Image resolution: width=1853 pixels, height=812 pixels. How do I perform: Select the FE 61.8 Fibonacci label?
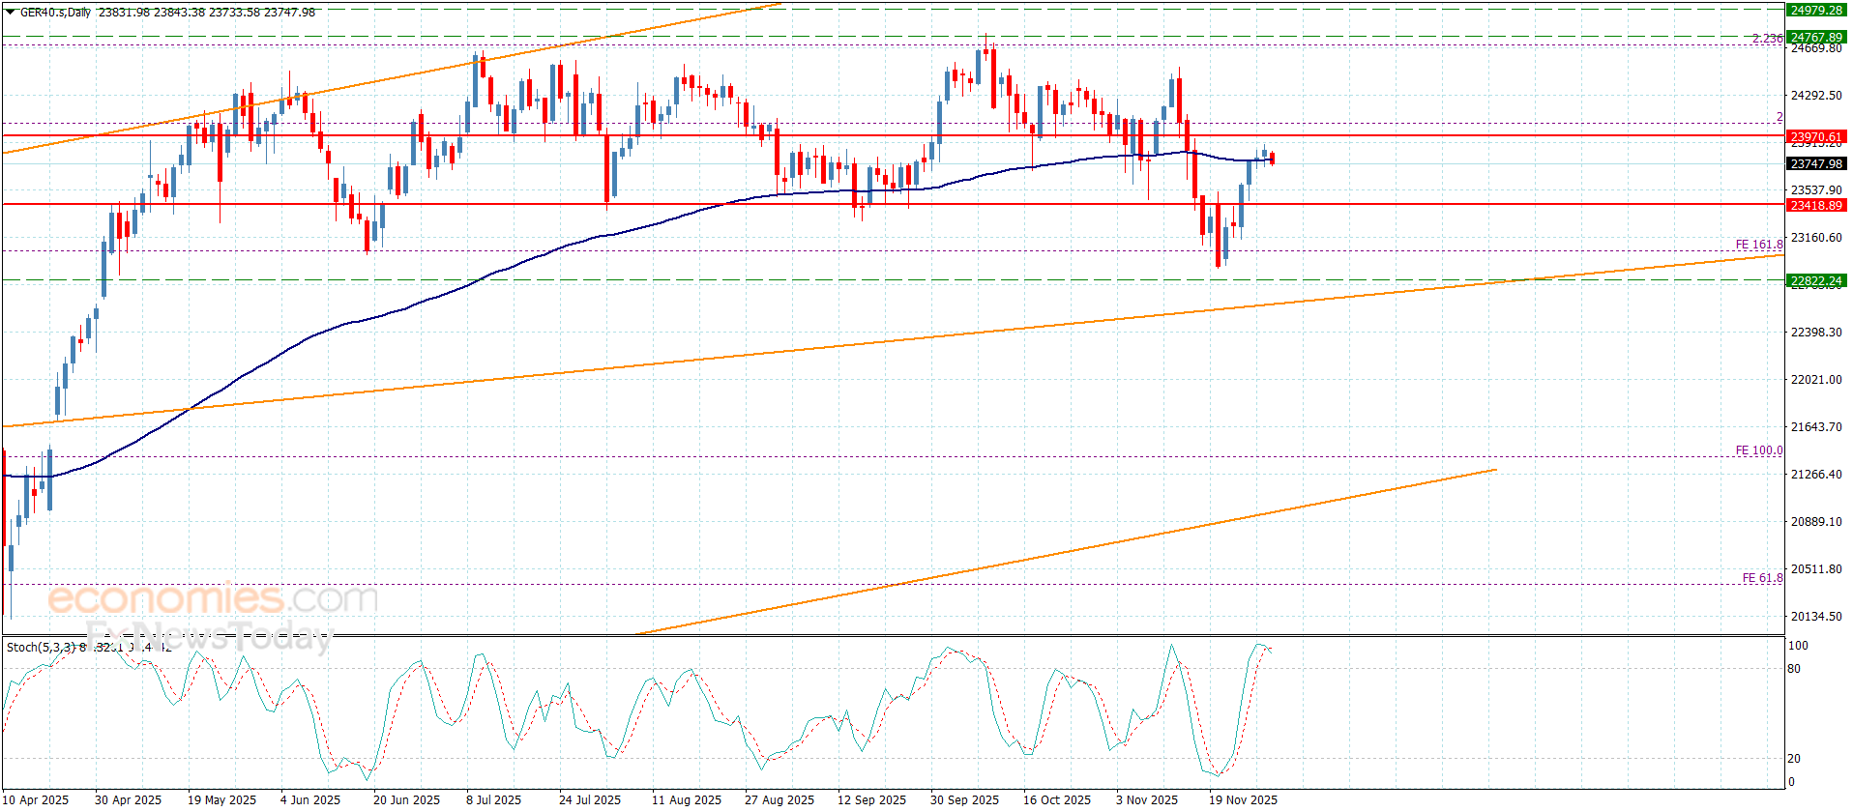tap(1762, 578)
